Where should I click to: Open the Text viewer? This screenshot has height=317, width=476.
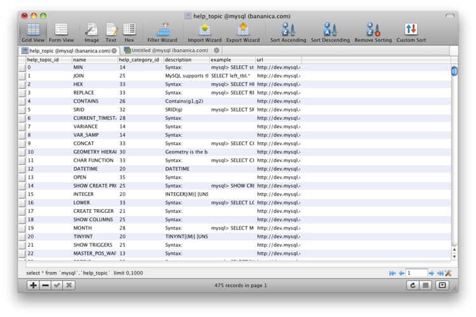coord(111,33)
